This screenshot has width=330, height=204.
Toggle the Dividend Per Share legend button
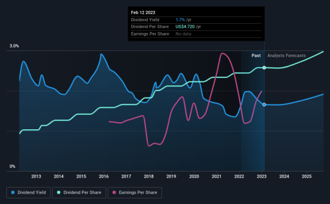click(79, 193)
